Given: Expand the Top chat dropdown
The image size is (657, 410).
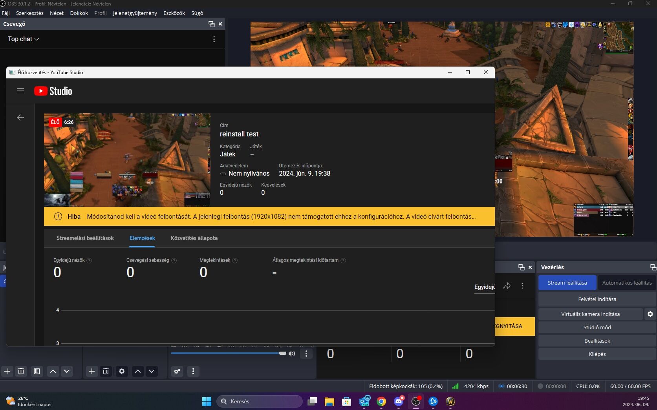Looking at the screenshot, I should click(24, 39).
